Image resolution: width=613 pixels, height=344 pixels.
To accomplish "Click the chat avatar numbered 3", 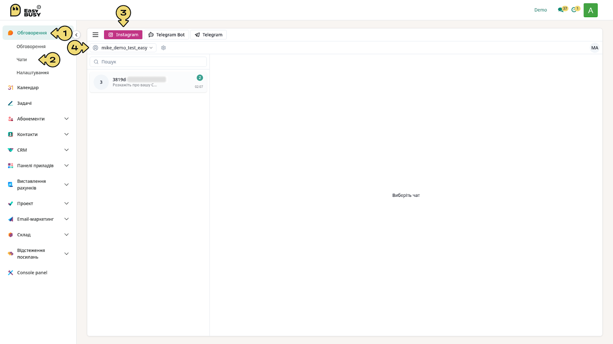I will [x=101, y=82].
